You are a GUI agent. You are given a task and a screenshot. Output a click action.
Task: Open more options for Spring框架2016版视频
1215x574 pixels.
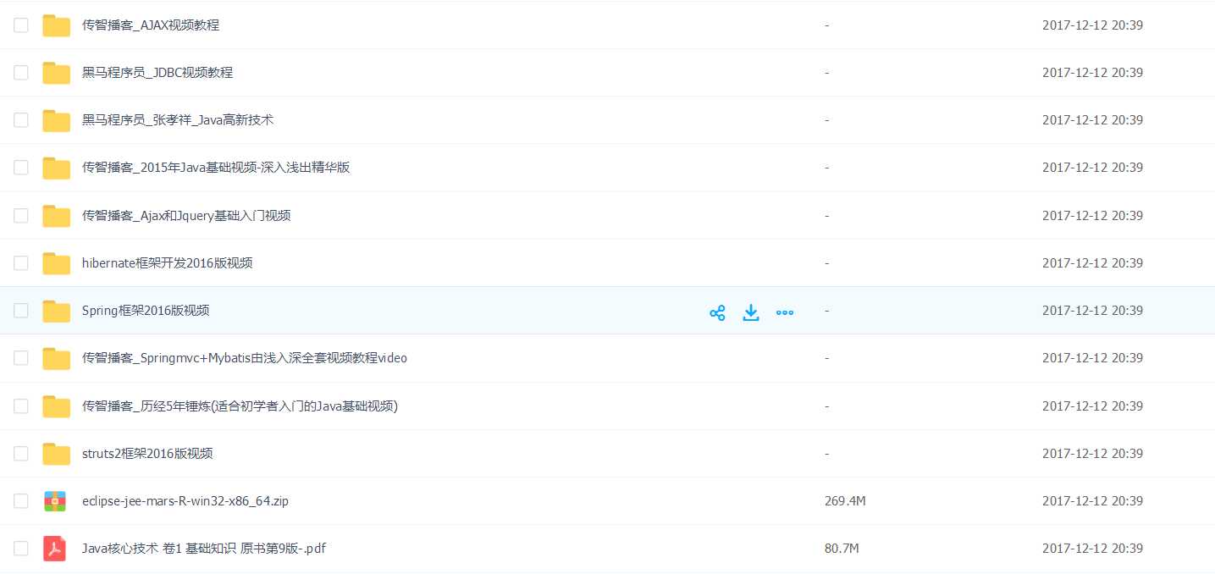785,313
